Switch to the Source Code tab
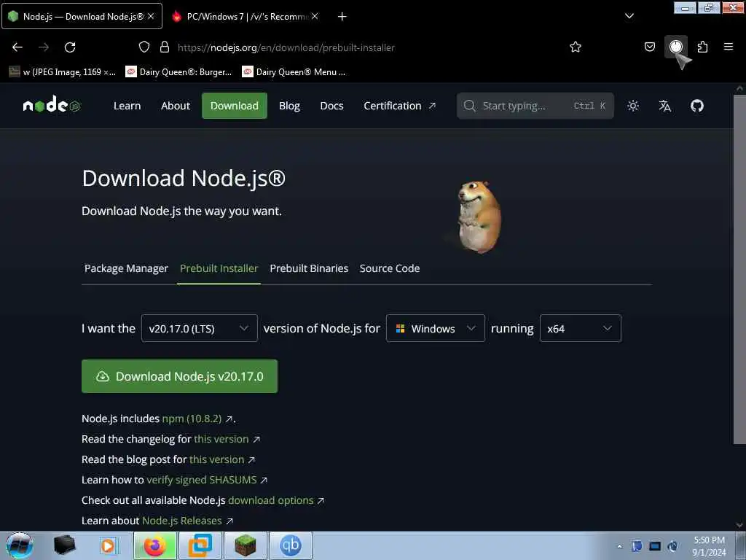The image size is (746, 560). click(390, 268)
